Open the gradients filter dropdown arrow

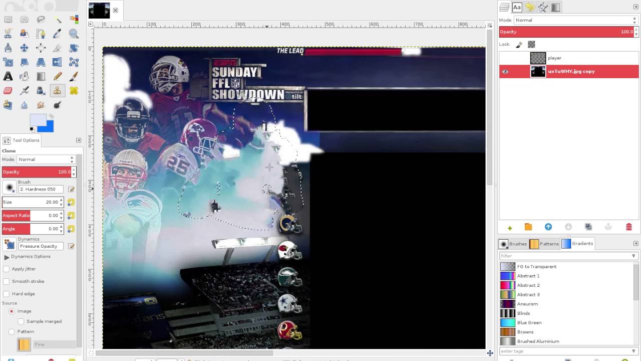(633, 256)
